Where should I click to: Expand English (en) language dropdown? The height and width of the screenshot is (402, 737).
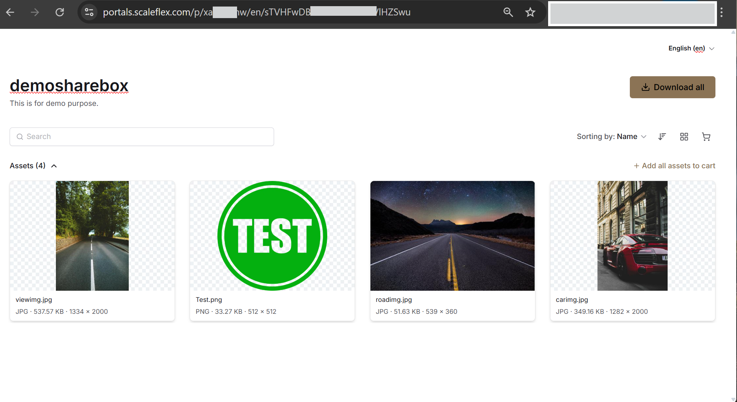coord(691,49)
